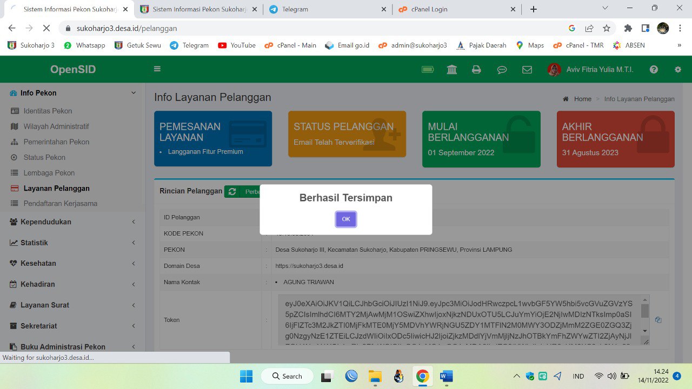Open the chat bubble icon in the top bar

502,69
